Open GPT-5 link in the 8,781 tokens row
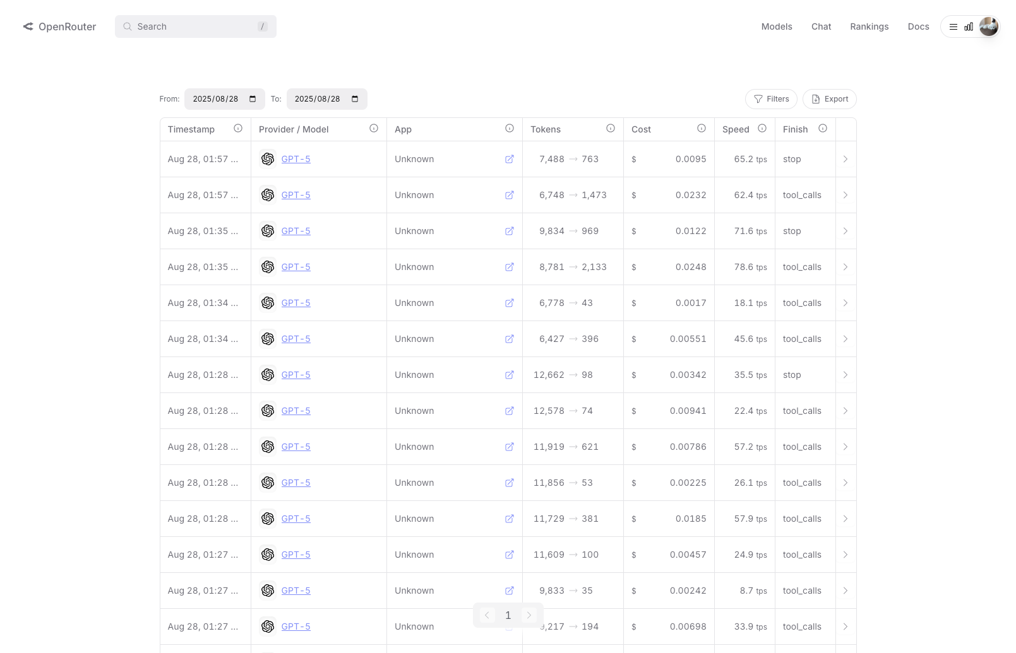This screenshot has width=1016, height=653. (x=296, y=267)
